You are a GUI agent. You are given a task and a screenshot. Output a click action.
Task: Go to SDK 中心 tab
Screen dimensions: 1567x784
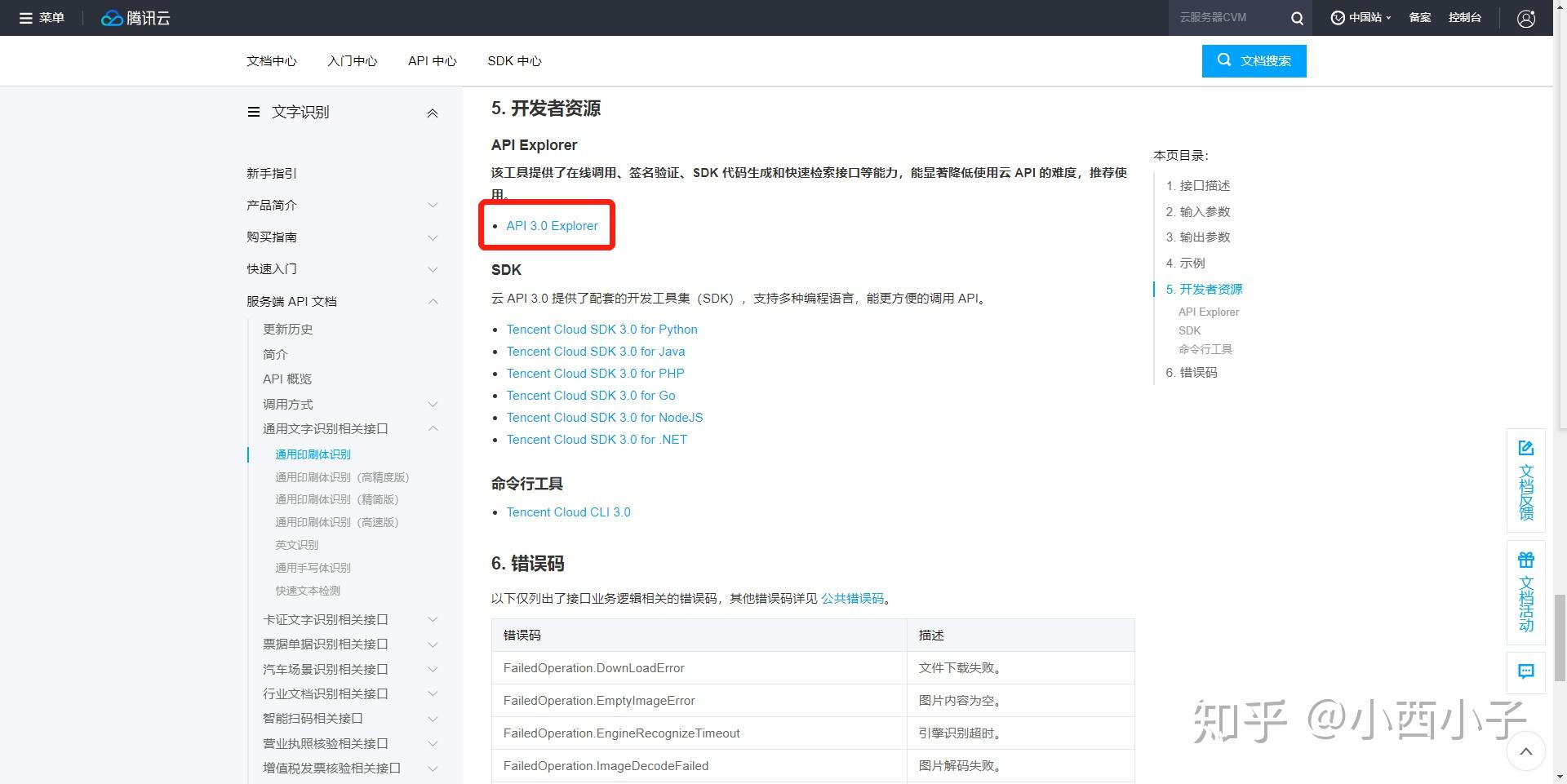tap(514, 61)
